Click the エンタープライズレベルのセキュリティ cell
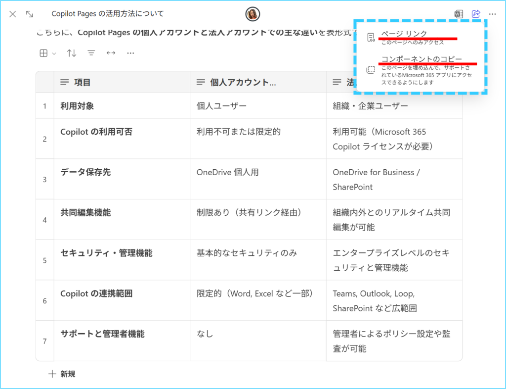The image size is (506, 389). (394, 260)
